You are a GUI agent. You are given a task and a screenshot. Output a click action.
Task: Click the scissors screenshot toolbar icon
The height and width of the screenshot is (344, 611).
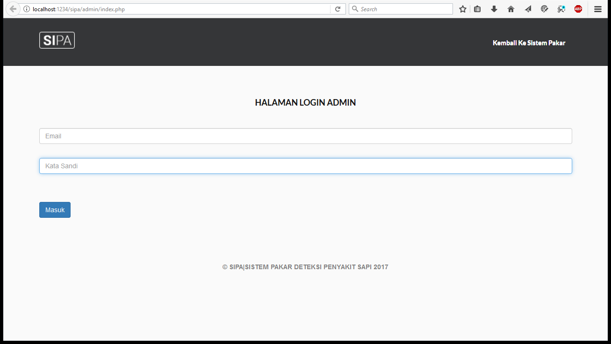tap(561, 9)
